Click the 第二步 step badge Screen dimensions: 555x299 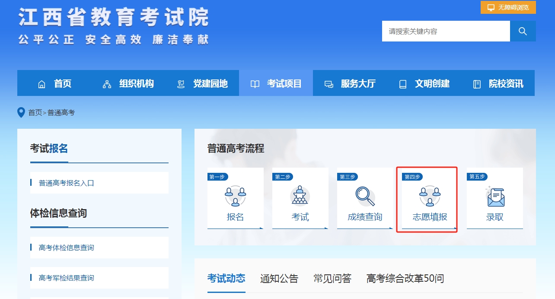[282, 177]
